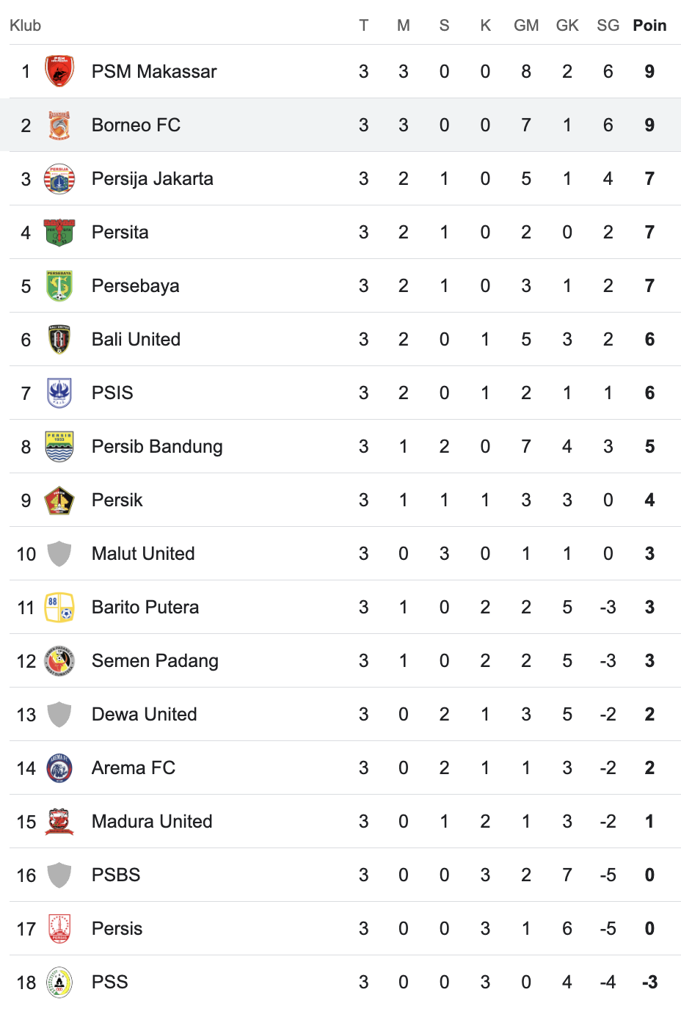Open the PSS team name link
Screen dimensions: 681x1017
(110, 982)
